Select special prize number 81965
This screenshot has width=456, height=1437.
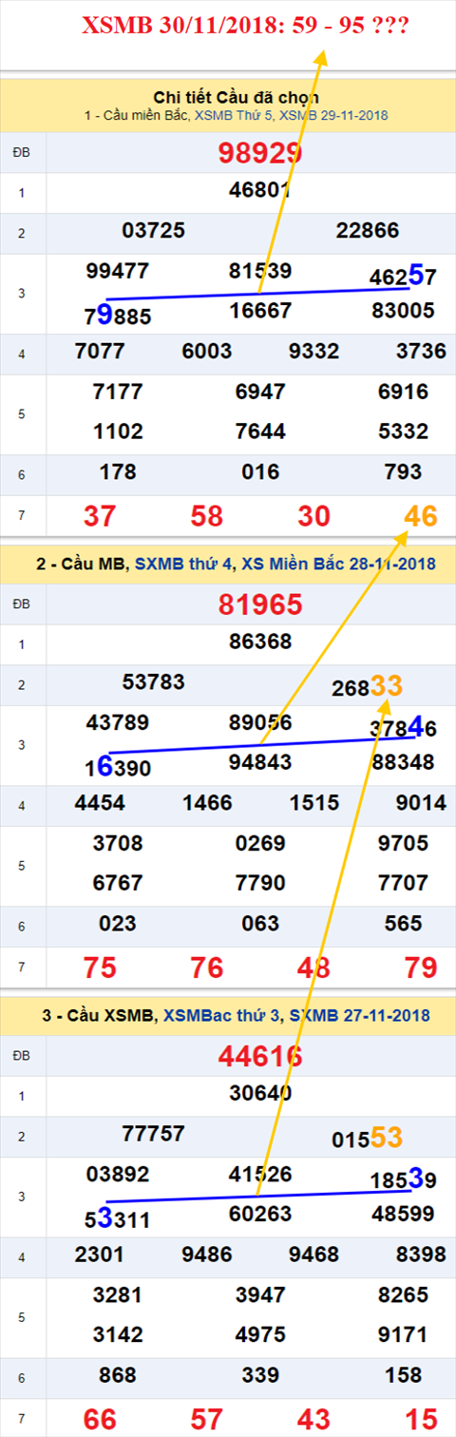click(x=259, y=604)
